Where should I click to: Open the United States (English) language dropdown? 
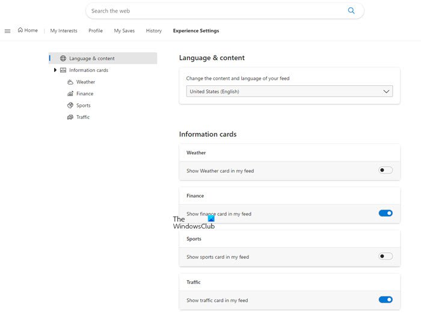[289, 91]
